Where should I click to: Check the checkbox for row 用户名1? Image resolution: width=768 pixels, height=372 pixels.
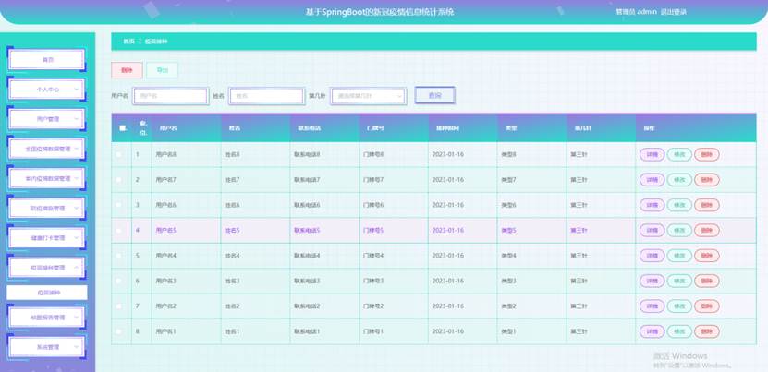(x=118, y=331)
